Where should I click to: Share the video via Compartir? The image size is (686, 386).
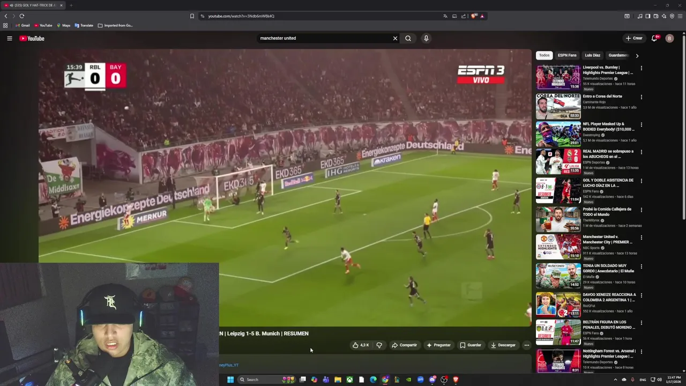[404, 345]
